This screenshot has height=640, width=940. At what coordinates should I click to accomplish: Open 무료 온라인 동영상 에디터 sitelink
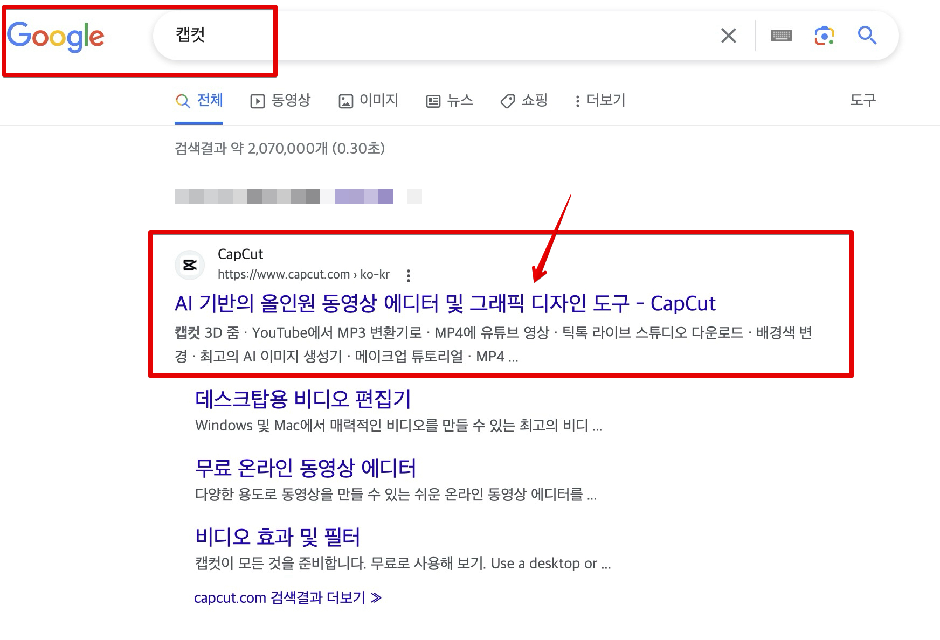click(306, 468)
